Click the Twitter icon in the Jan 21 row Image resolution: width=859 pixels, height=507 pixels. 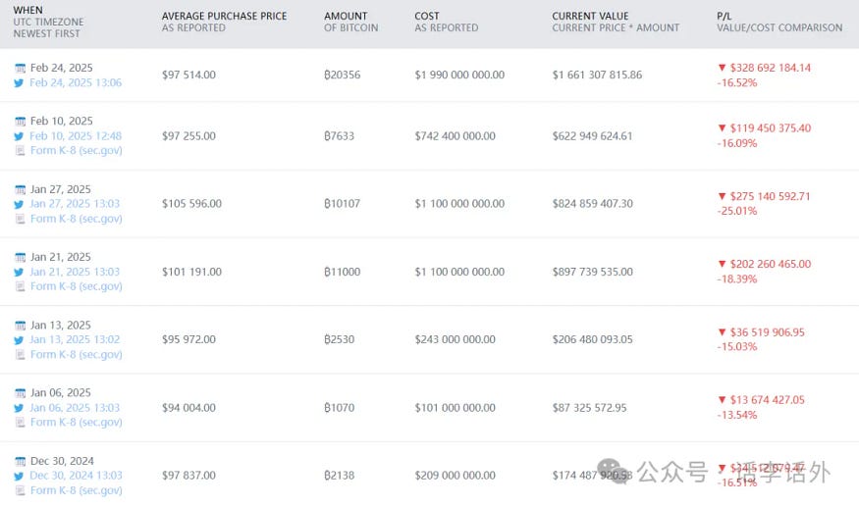pos(20,272)
